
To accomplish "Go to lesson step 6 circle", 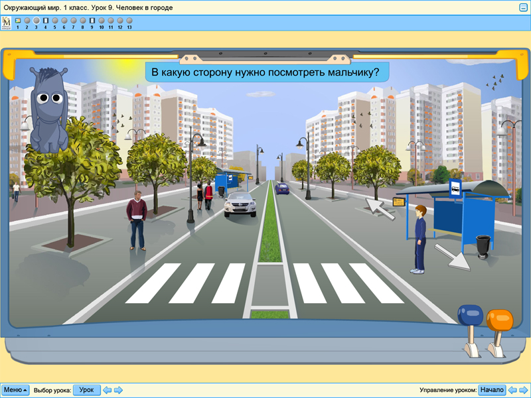I will coord(64,21).
